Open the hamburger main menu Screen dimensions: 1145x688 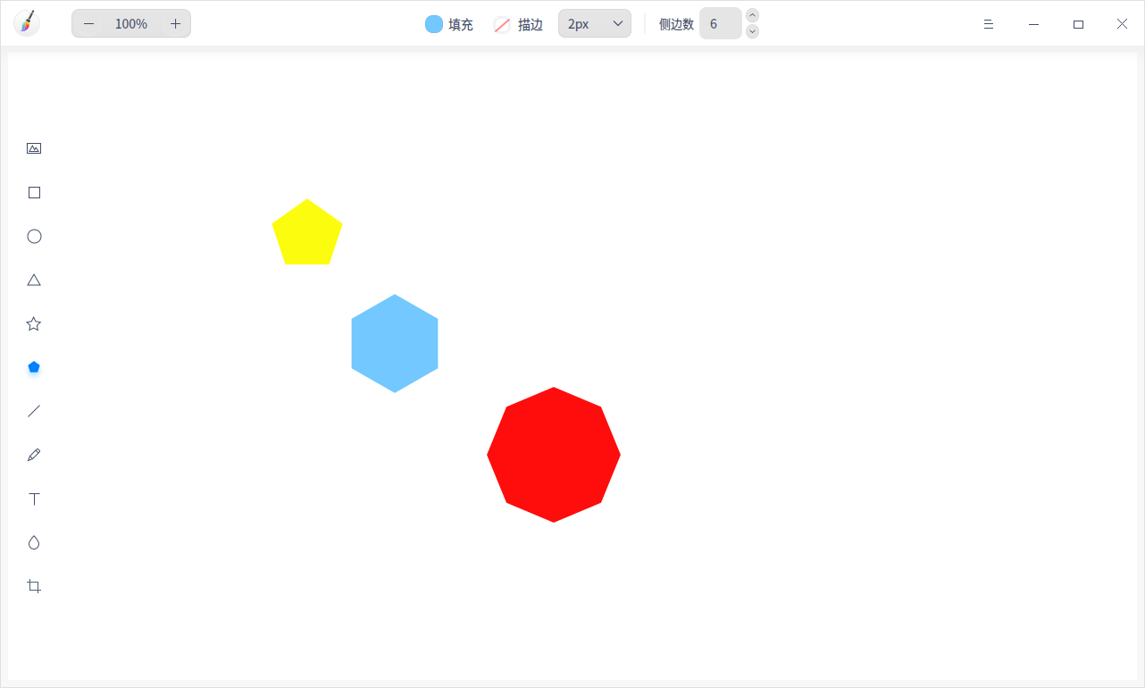(x=989, y=24)
